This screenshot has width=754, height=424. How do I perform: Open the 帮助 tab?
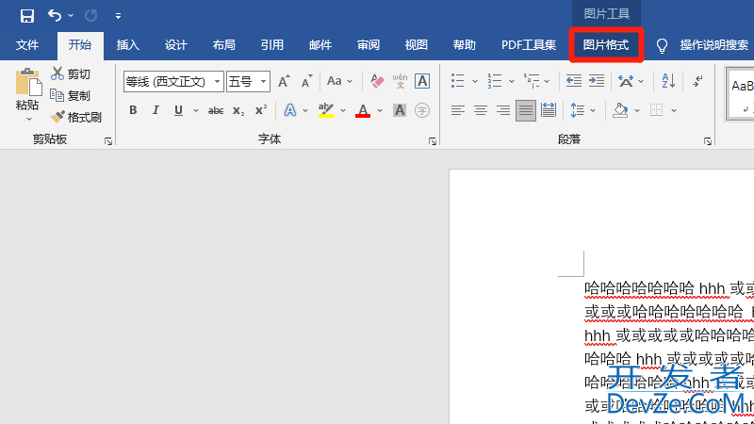click(465, 45)
